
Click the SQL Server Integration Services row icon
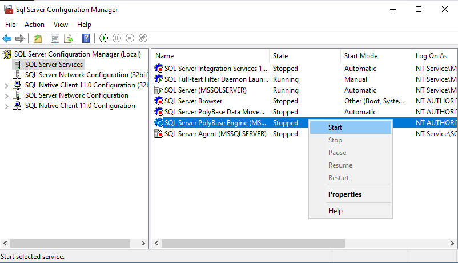click(159, 69)
